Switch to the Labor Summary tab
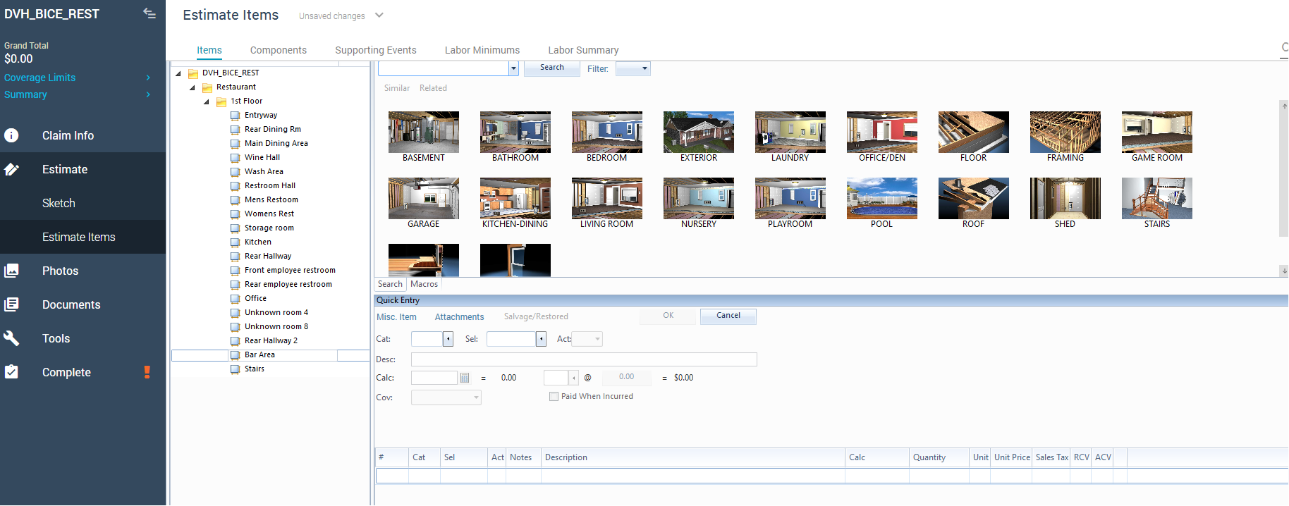Image resolution: width=1289 pixels, height=506 pixels. 583,50
